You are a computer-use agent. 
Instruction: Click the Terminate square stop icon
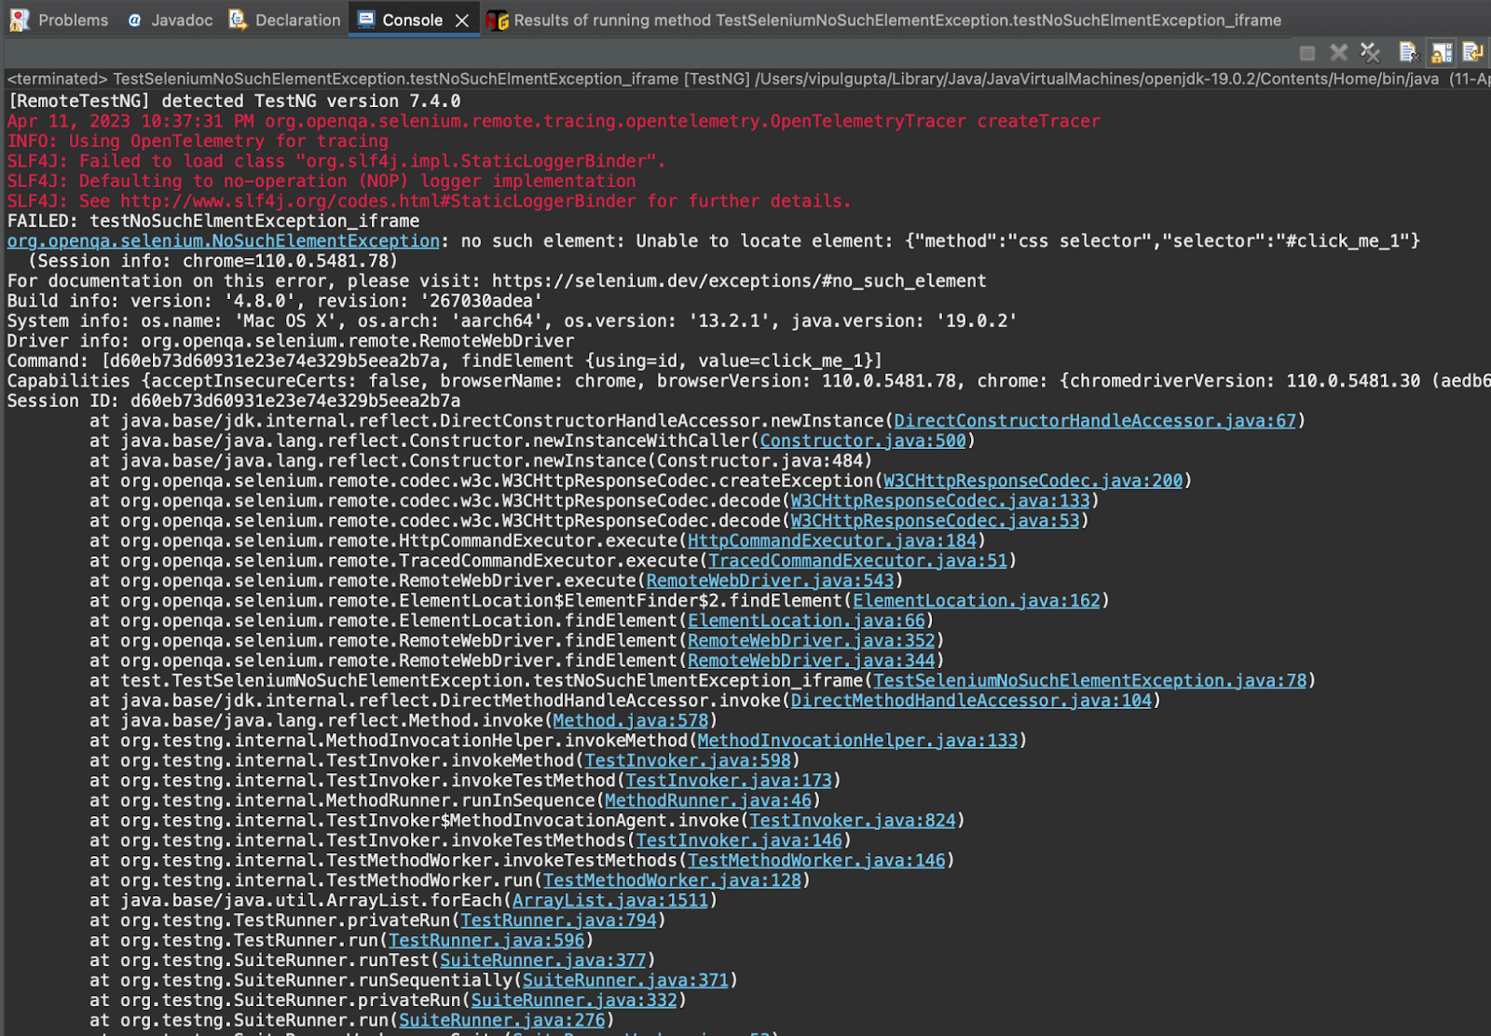[1307, 53]
